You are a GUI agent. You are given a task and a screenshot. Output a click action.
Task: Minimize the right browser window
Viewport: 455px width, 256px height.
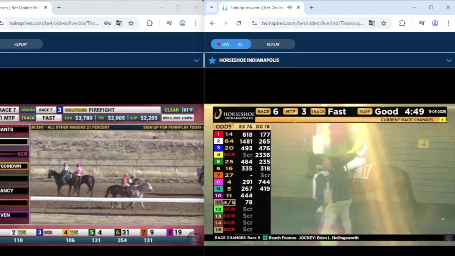click(414, 7)
